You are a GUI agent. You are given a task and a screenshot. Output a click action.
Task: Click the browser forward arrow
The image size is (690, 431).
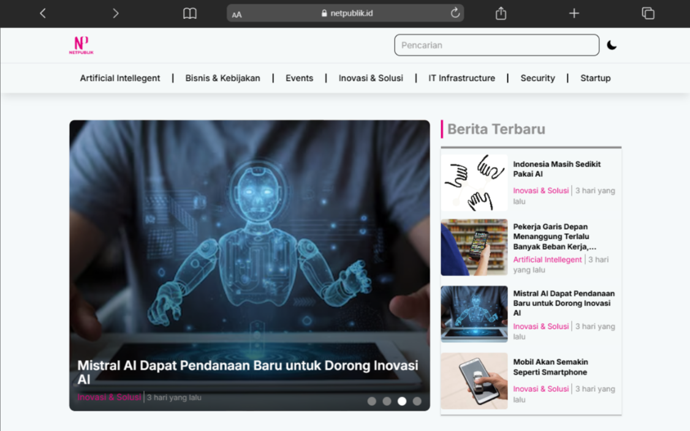(115, 13)
